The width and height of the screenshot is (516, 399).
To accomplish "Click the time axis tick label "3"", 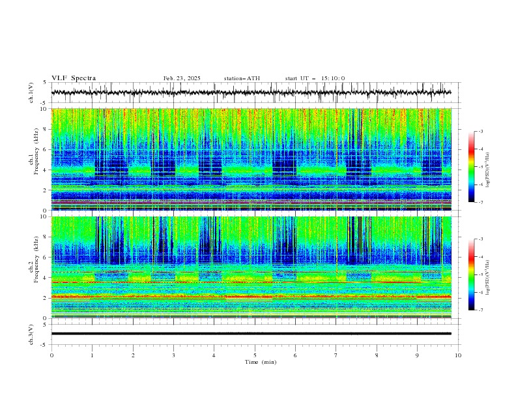I will pyautogui.click(x=173, y=355).
